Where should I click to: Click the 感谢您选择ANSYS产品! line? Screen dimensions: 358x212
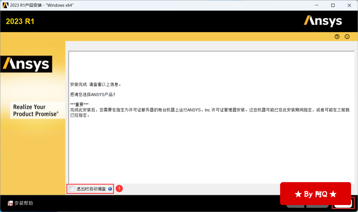(92, 95)
